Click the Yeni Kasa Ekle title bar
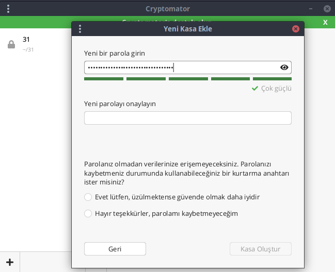The width and height of the screenshot is (335, 272). pyautogui.click(x=187, y=29)
